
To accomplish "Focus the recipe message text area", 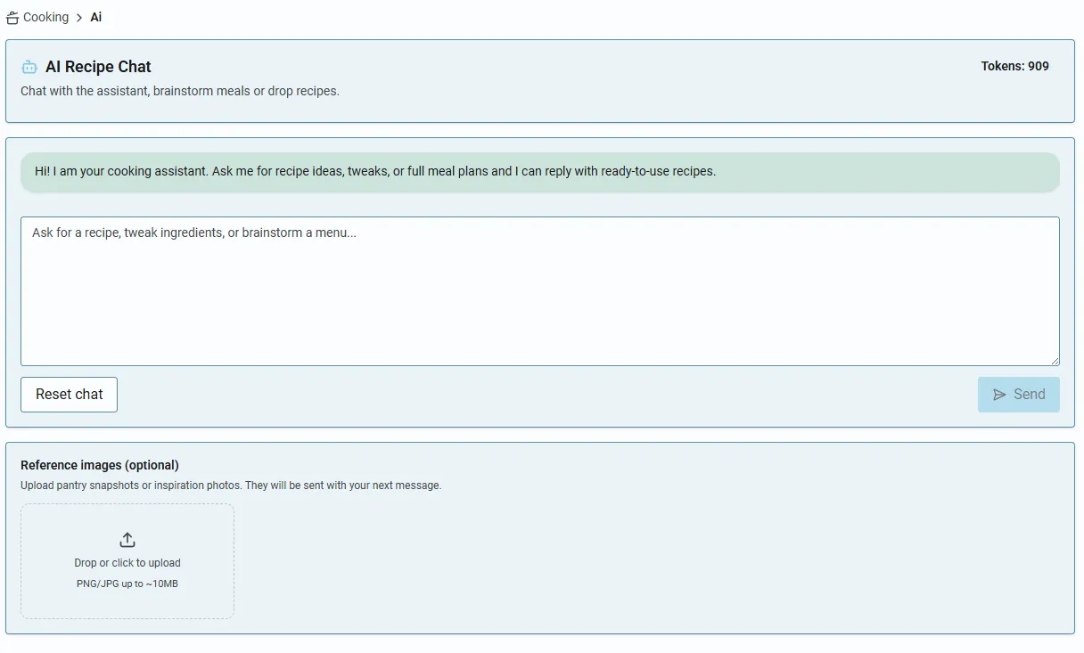I will click(x=539, y=290).
